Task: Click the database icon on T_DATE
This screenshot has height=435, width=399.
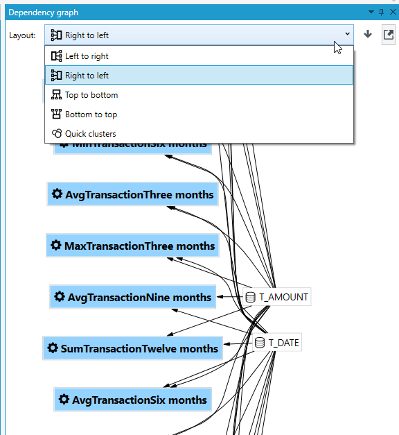Action: click(x=260, y=343)
